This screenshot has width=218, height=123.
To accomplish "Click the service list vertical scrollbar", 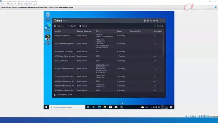I will (163, 44).
